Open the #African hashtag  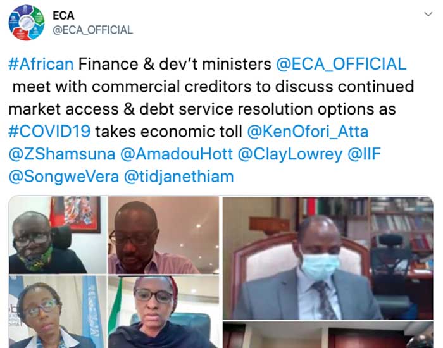pyautogui.click(x=41, y=64)
